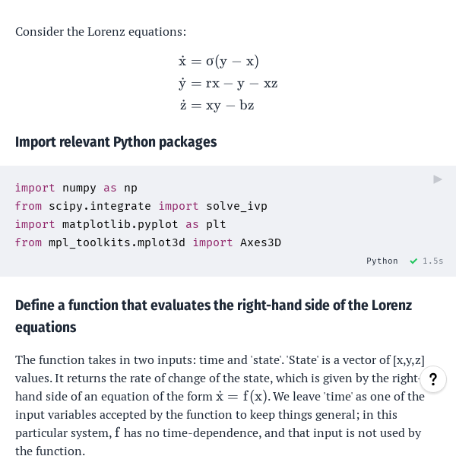Run the imports code cell

438,179
